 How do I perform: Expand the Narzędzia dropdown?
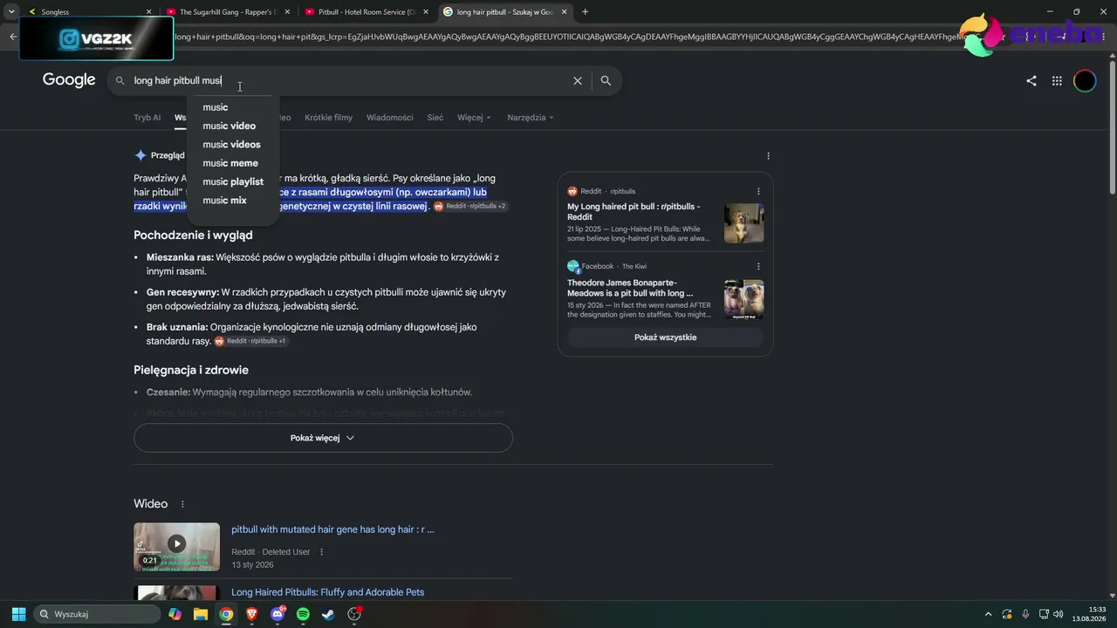point(531,118)
